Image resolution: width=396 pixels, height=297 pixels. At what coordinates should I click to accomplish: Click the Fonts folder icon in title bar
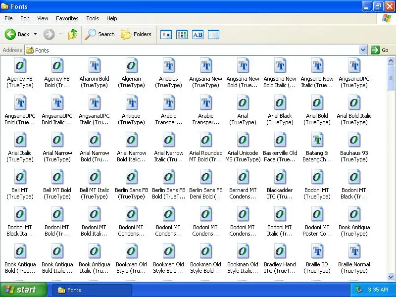[x=4, y=6]
